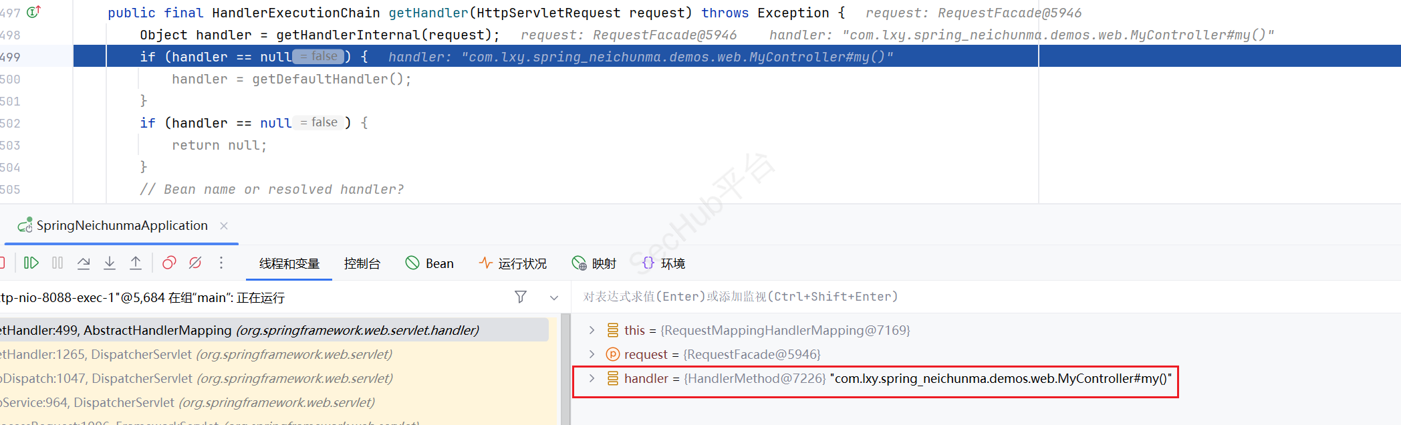Click the Step Out arrow icon
The image size is (1401, 425).
tap(136, 263)
